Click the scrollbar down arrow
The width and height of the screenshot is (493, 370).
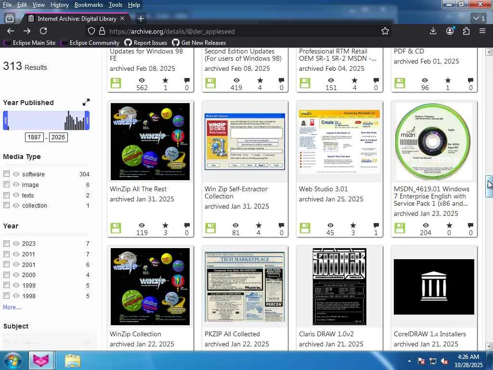tap(489, 346)
